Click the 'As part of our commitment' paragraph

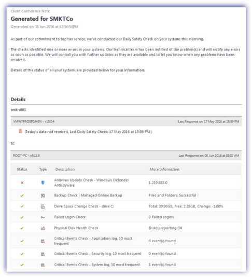tap(107, 39)
